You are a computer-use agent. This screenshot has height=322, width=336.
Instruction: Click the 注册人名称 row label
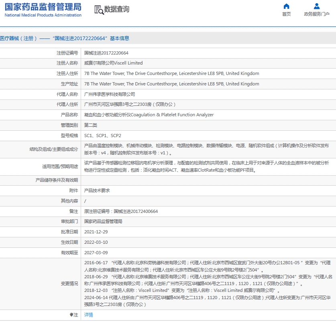click(67, 63)
